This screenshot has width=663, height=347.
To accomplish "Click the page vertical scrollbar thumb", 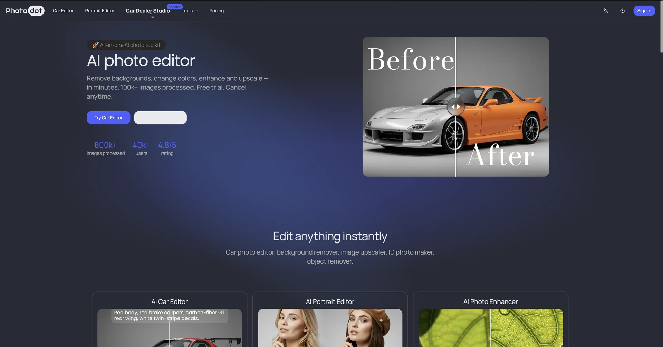I will (x=661, y=28).
